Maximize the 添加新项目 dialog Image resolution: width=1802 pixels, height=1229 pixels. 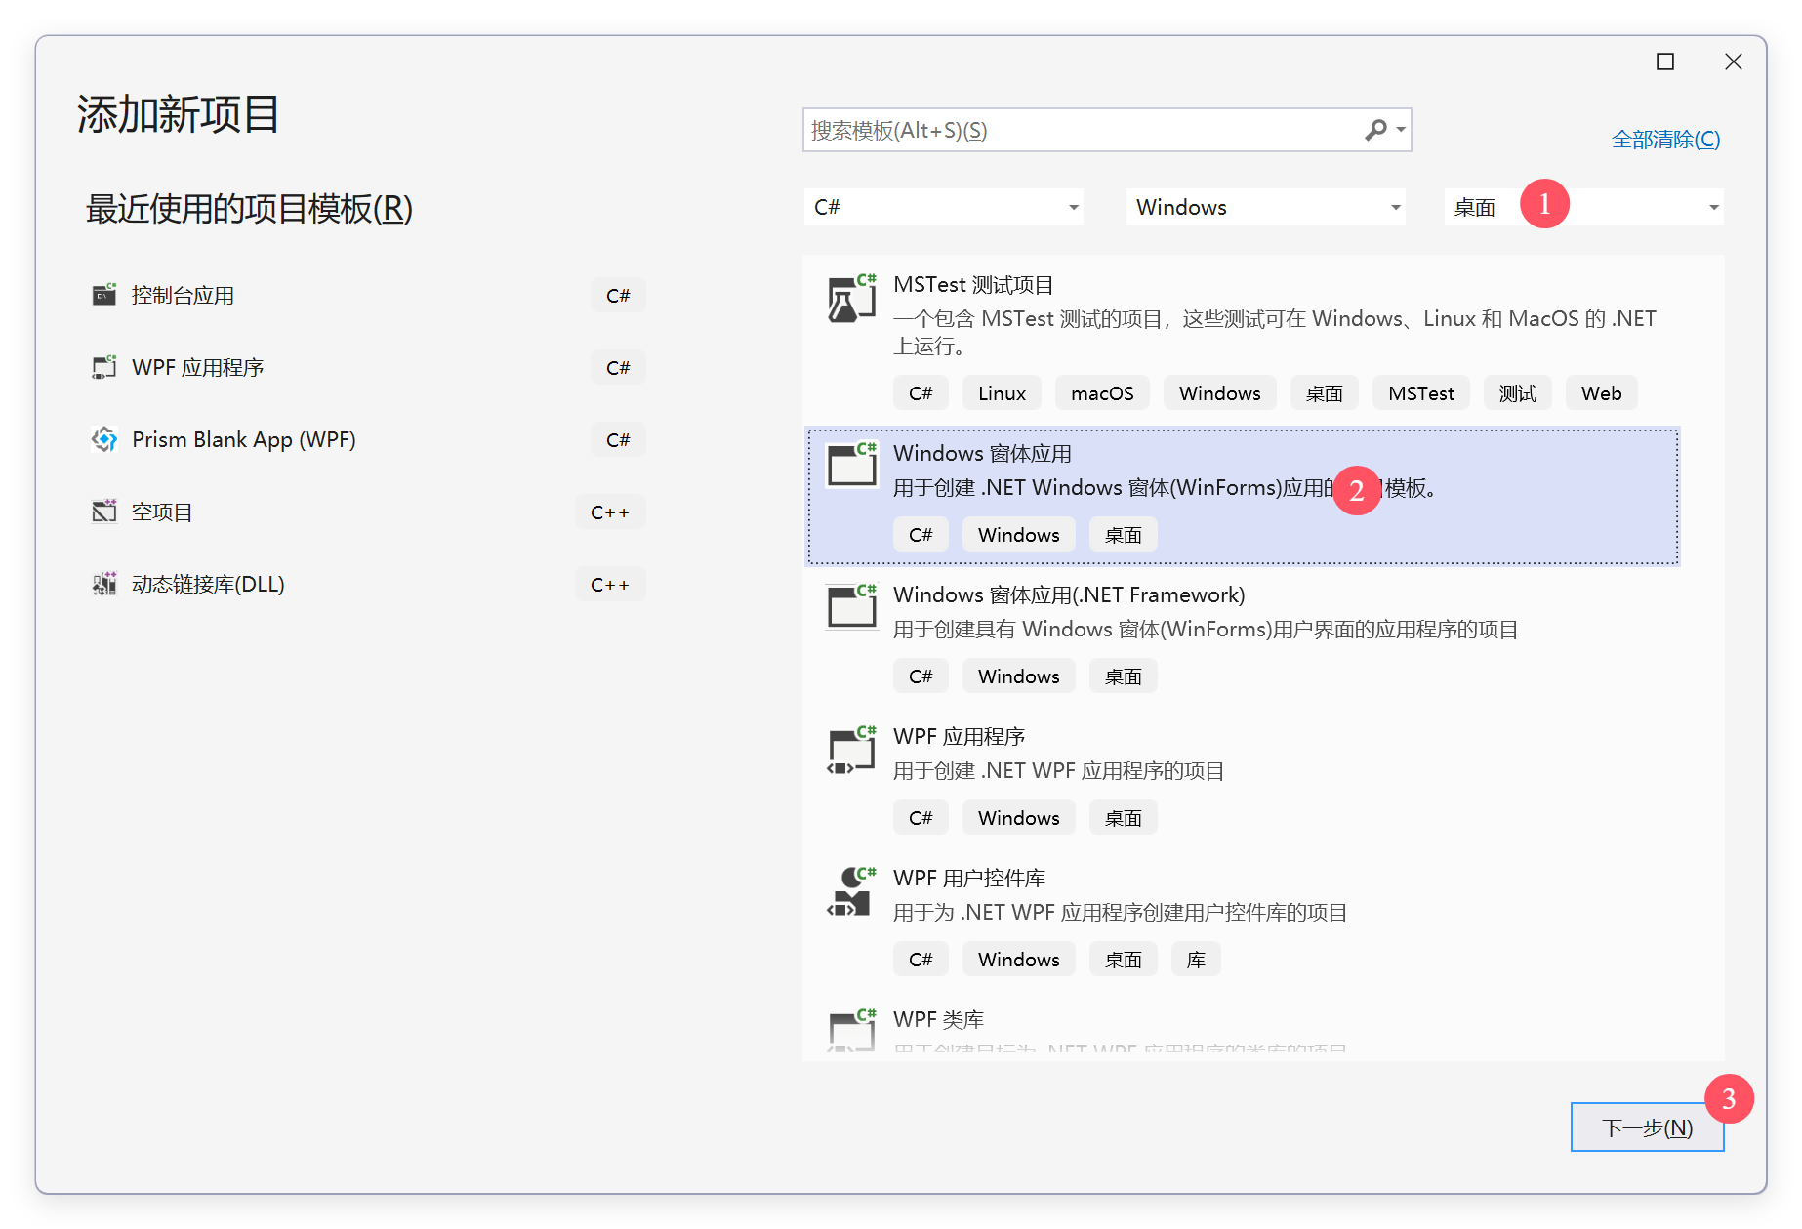tap(1665, 61)
